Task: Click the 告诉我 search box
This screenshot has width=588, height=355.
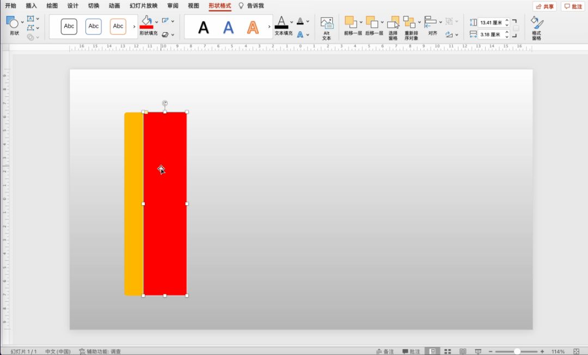Action: (251, 5)
